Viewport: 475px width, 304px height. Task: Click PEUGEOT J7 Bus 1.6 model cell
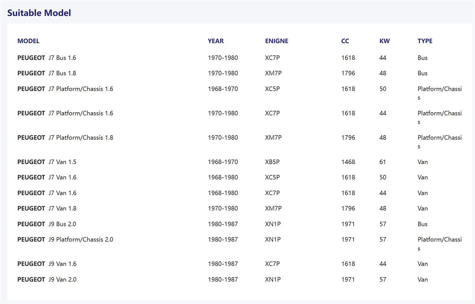click(x=47, y=58)
